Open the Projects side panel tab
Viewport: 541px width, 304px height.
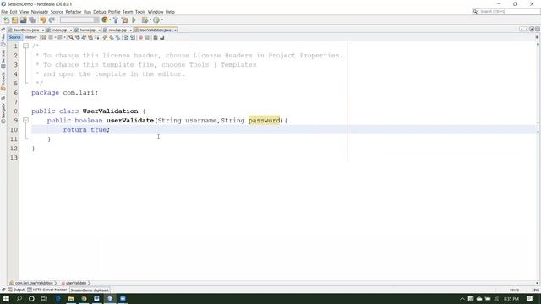coord(3,81)
